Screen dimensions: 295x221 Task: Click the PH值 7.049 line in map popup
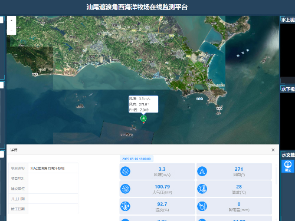coord(139,110)
